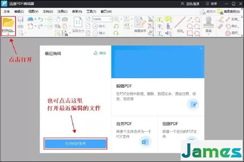Screen dimensions: 244x162
Task: Expand the dropdown arrow under Open (打开)
Action: click(8, 34)
